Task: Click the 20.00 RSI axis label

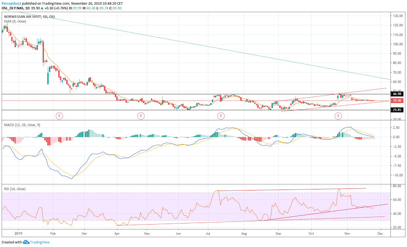Action: click(397, 227)
